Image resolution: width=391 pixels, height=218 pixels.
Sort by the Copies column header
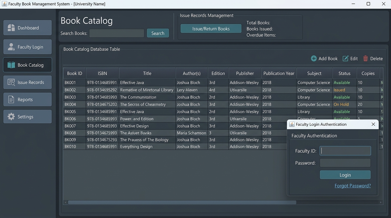click(368, 73)
